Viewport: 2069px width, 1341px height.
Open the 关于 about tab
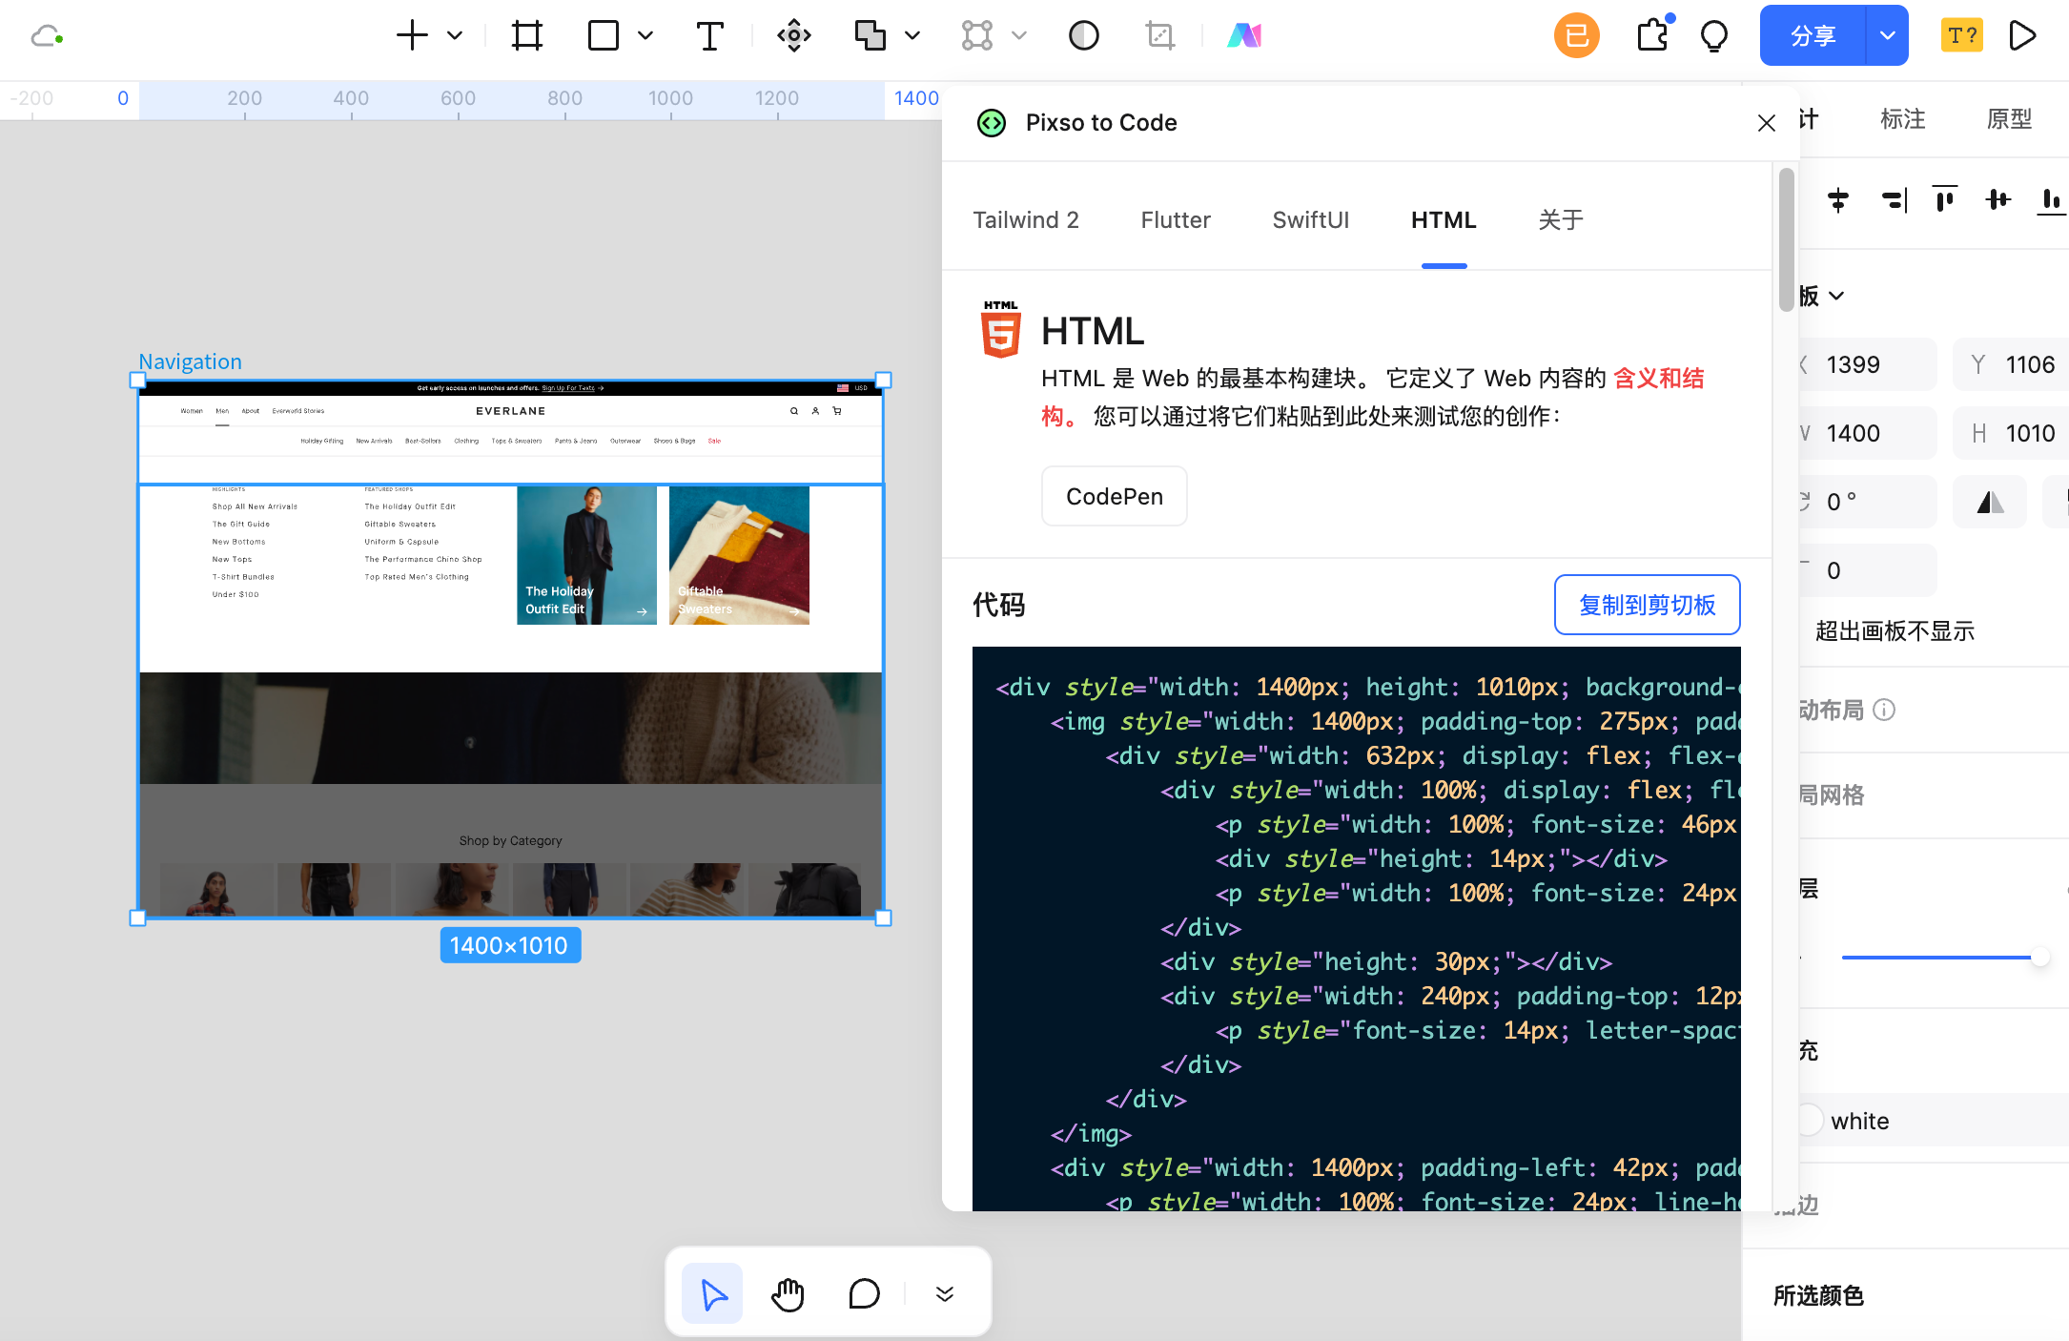[1561, 220]
